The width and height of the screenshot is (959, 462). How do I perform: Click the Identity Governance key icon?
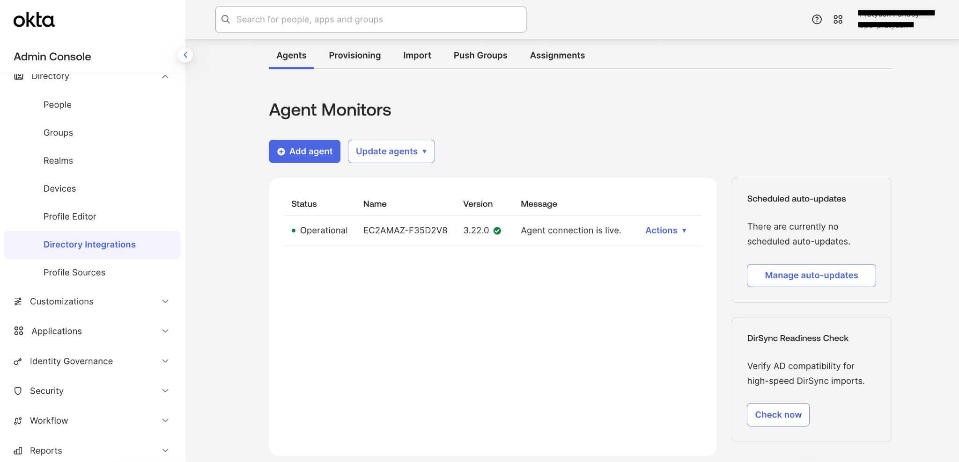(x=18, y=361)
